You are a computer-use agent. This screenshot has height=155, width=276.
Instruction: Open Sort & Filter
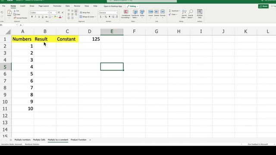pos(184,14)
